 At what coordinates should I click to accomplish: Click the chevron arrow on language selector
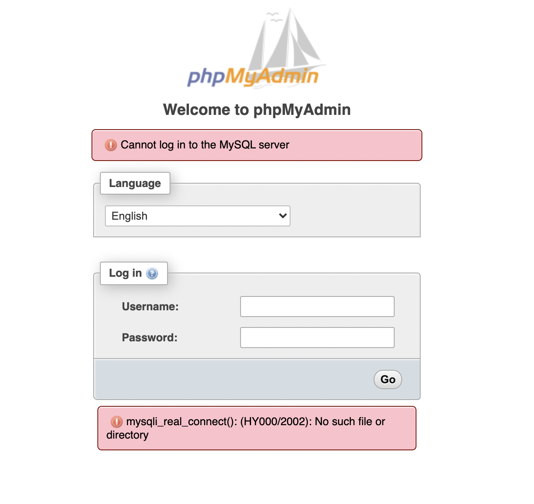coord(283,216)
